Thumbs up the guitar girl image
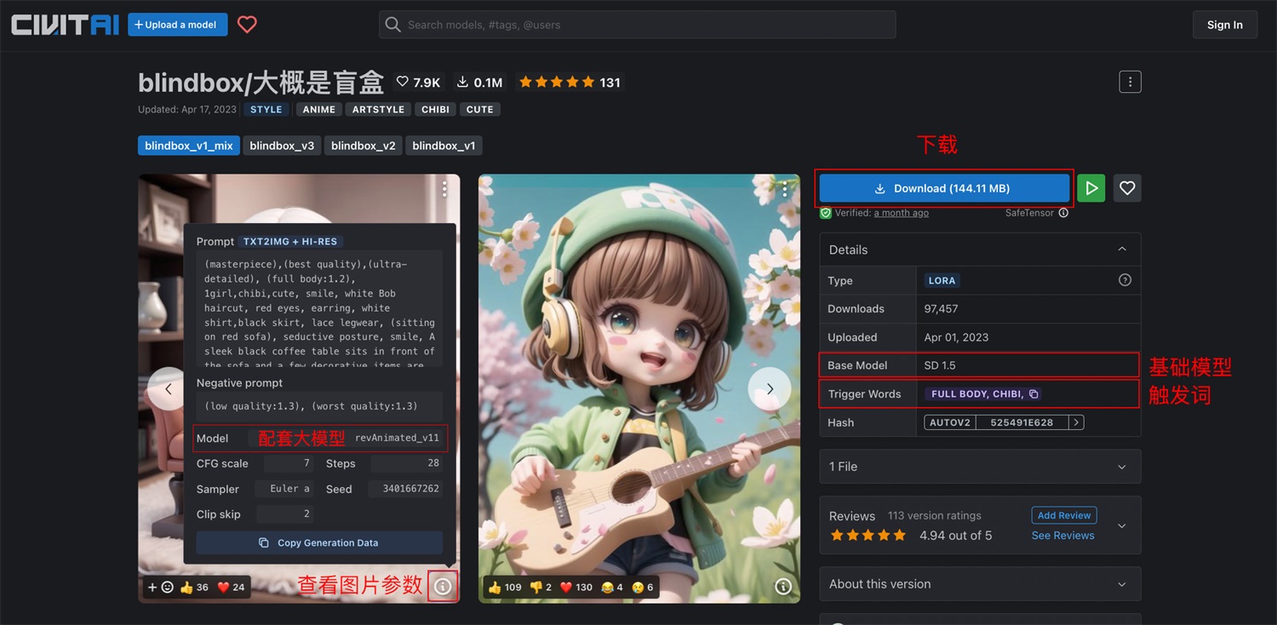The width and height of the screenshot is (1277, 625). tap(496, 587)
